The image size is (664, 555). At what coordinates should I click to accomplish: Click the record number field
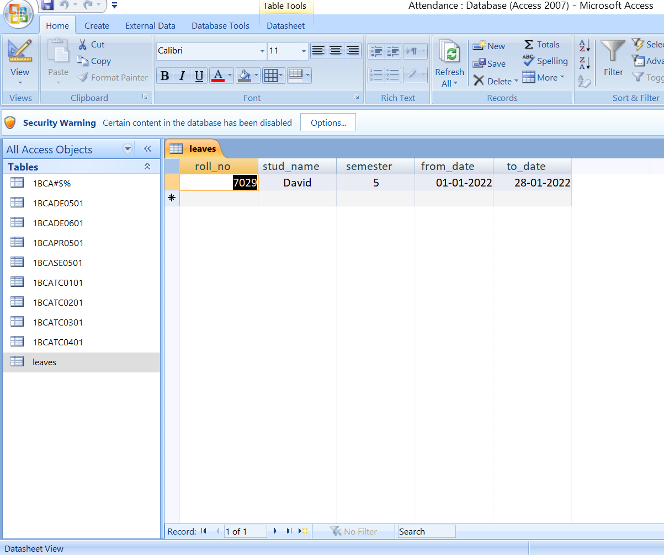click(x=245, y=531)
